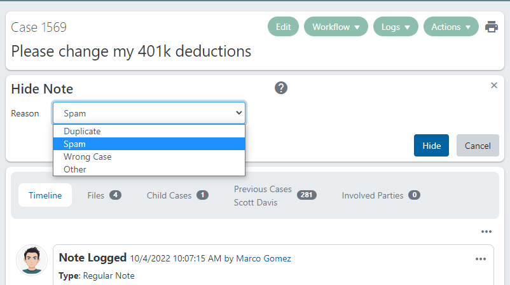Show Previous Cases for Scott Davis
Viewport: 510px width, 285px height.
275,195
